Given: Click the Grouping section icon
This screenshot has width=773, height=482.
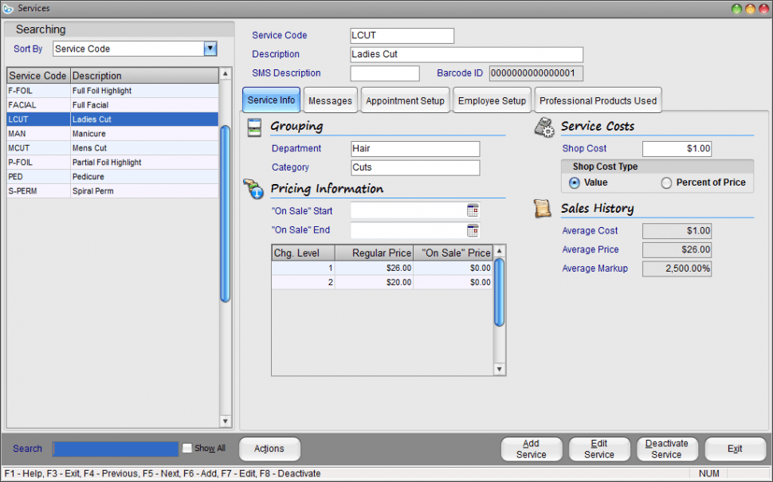Looking at the screenshot, I should tap(255, 127).
